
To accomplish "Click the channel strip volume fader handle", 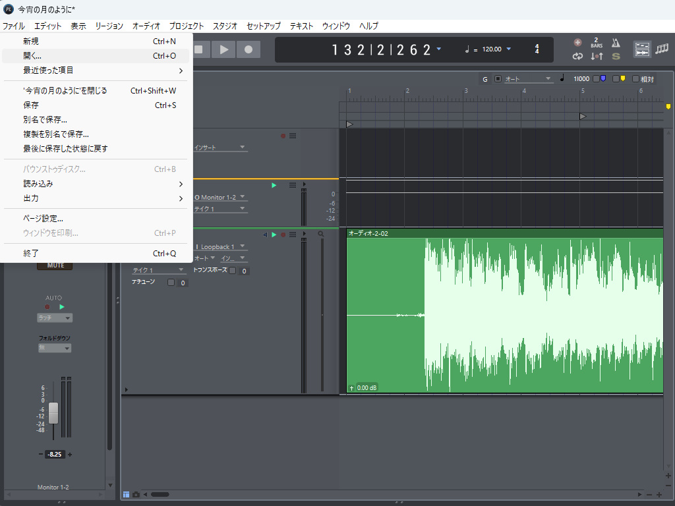I will [x=53, y=412].
